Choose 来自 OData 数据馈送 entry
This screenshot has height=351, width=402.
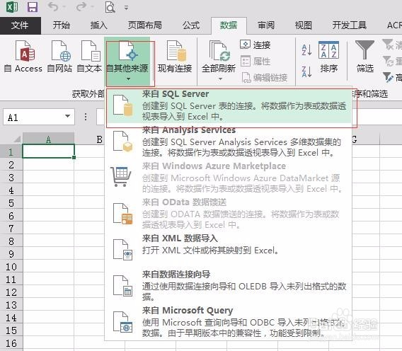pos(229,214)
